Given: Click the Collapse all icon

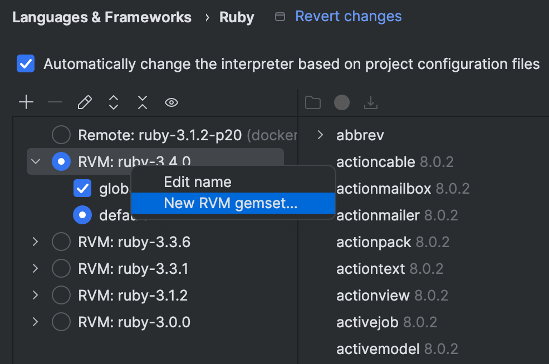Looking at the screenshot, I should pos(143,102).
